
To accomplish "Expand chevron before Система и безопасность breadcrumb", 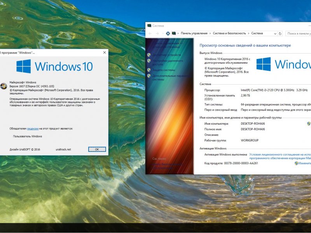I will 210,33.
